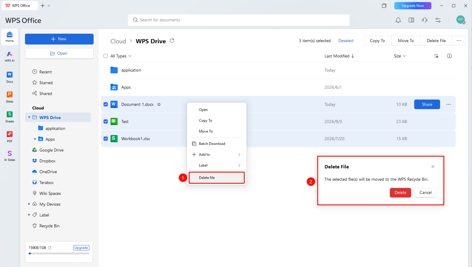
Task: Sort by the Last Modified column
Action: coord(339,56)
